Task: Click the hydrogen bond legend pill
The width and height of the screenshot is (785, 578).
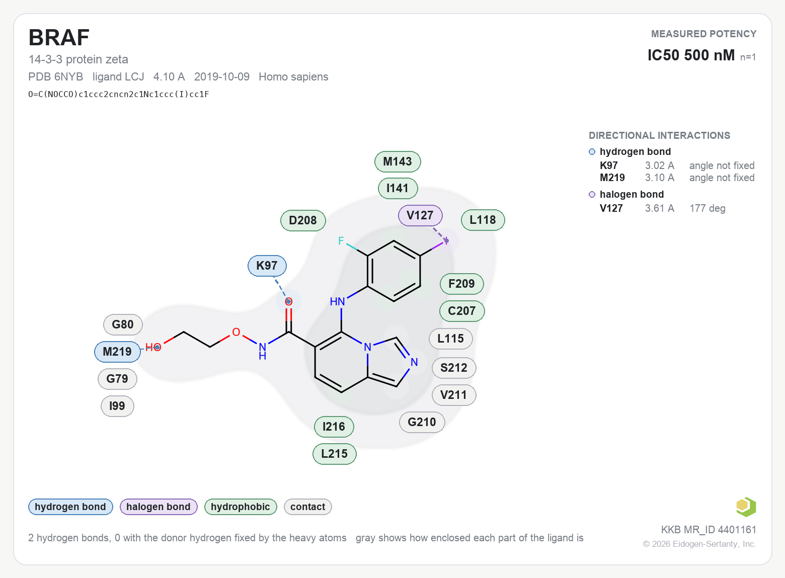Action: tap(70, 507)
